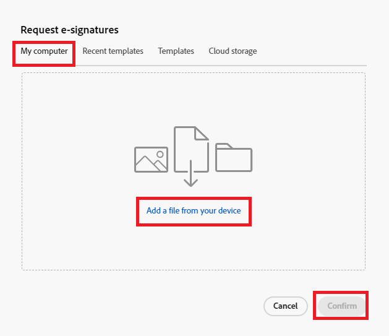
Task: Click the picture placeholder icon
Action: [151, 160]
